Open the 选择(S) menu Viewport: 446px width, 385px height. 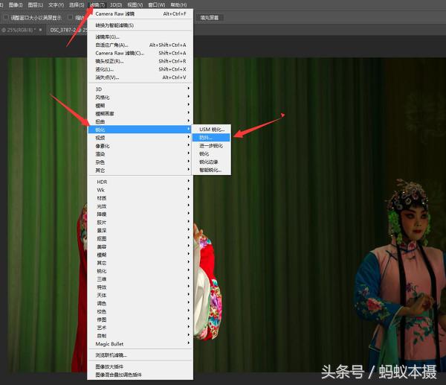pyautogui.click(x=77, y=5)
